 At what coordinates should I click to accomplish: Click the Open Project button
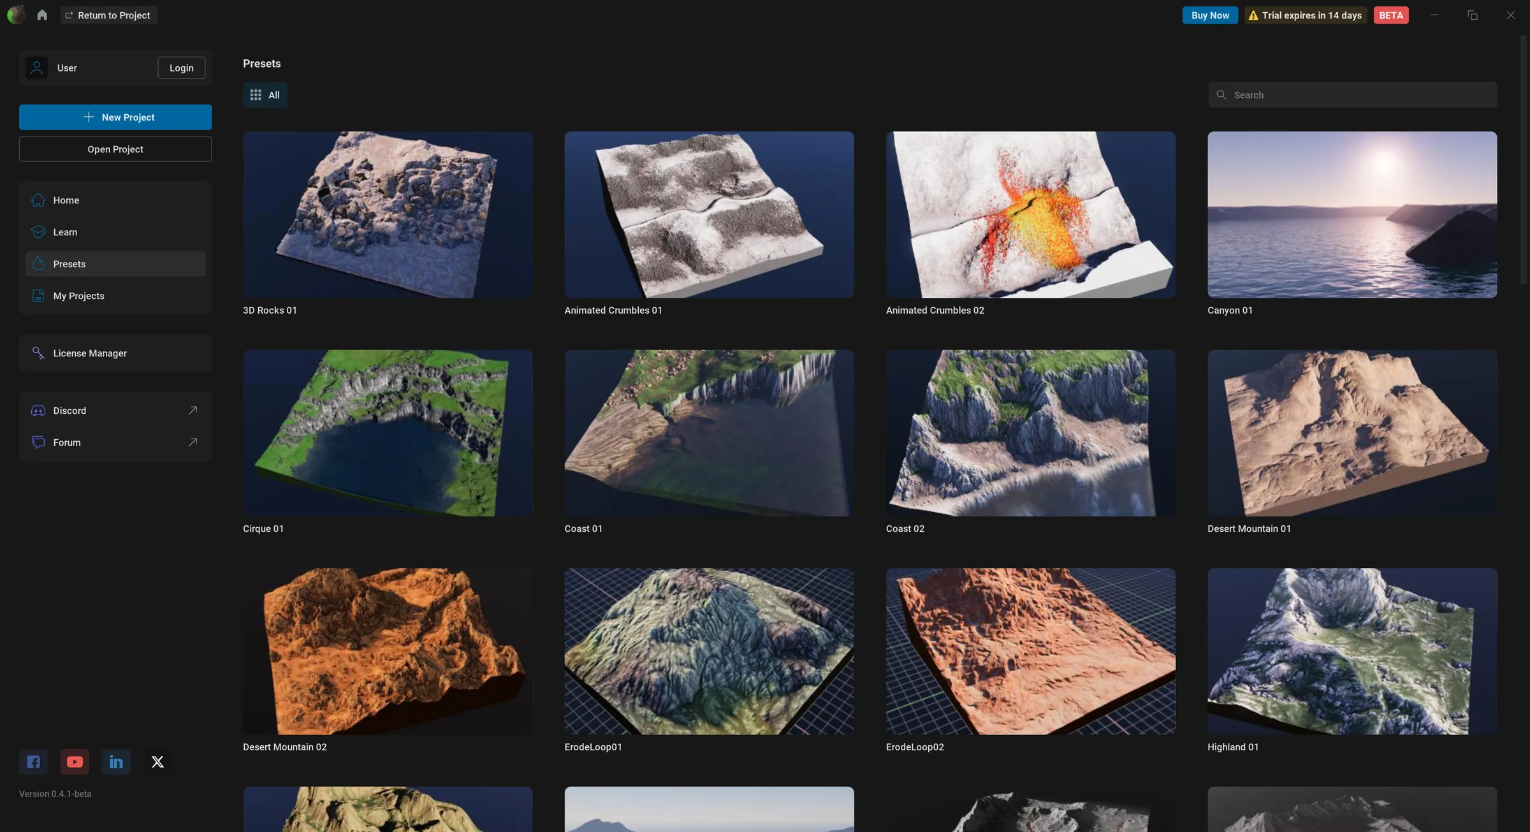115,149
